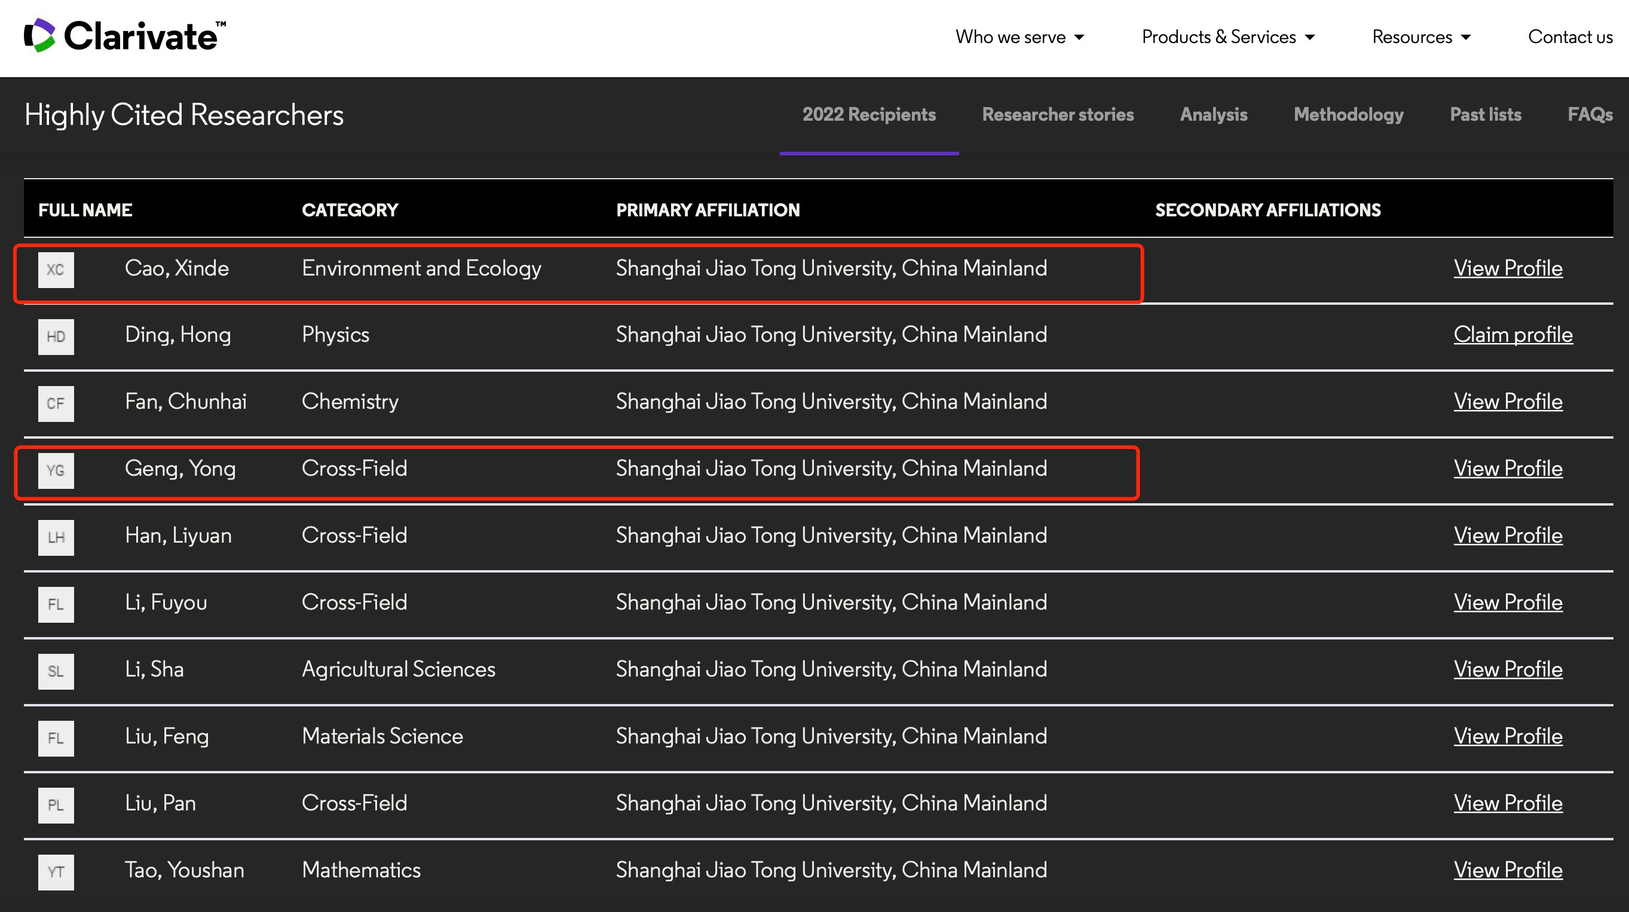Viewport: 1629px width, 912px height.
Task: Click the LH avatar for Han, Liyuan
Action: (x=56, y=538)
